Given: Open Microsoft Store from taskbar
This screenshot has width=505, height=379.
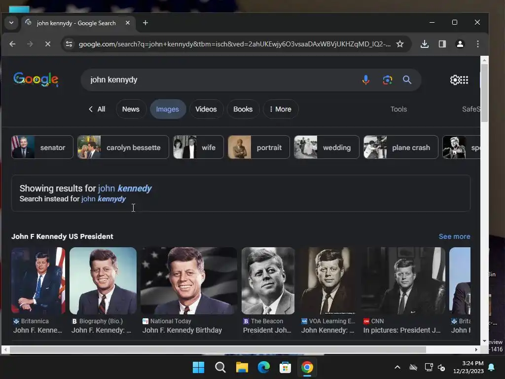Looking at the screenshot, I should 285,367.
